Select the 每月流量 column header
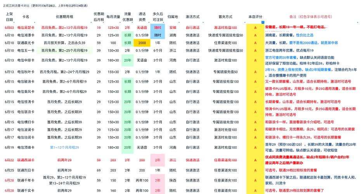 coord(113,17)
